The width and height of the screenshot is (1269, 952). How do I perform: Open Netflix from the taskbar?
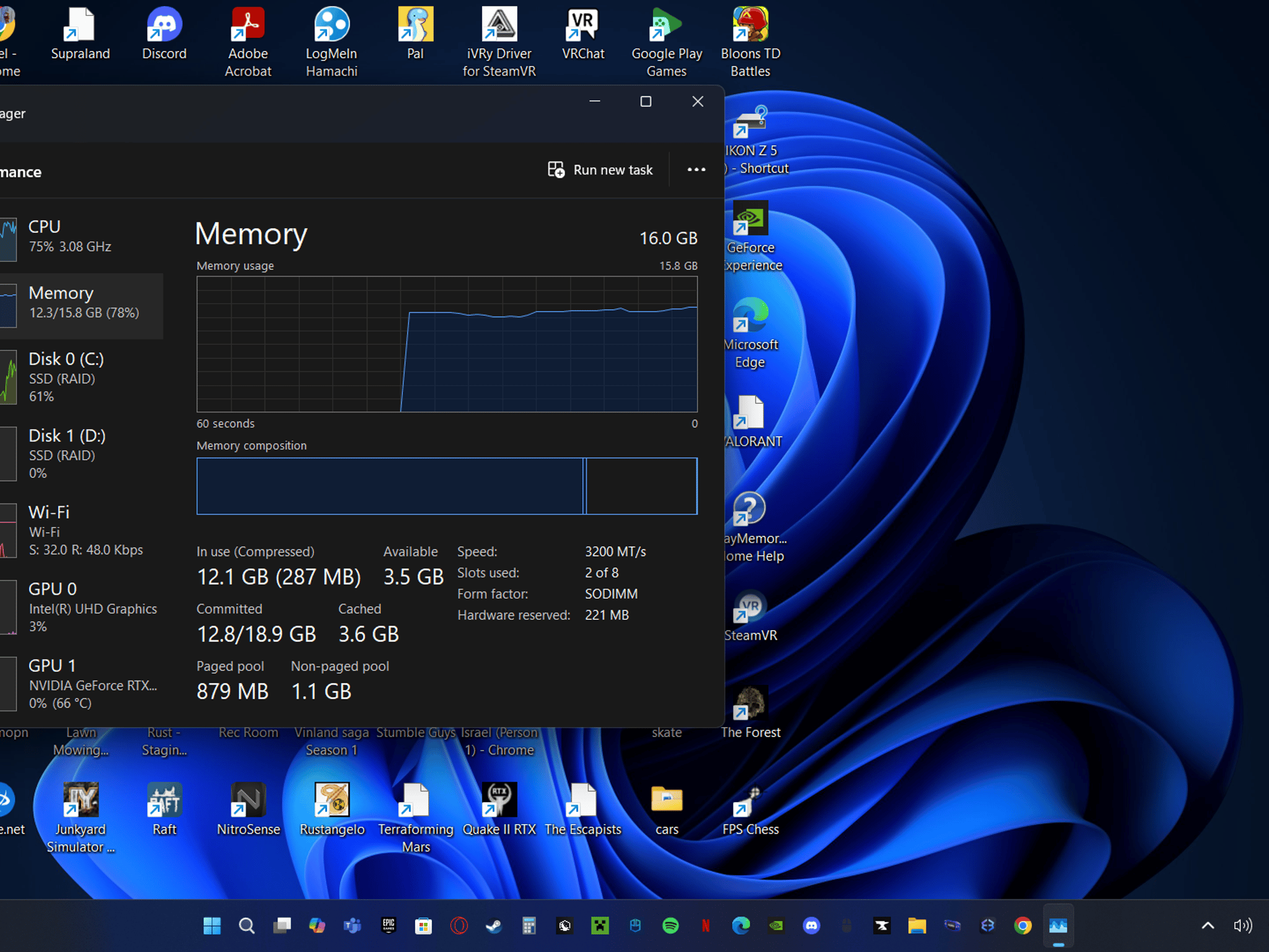[x=706, y=925]
